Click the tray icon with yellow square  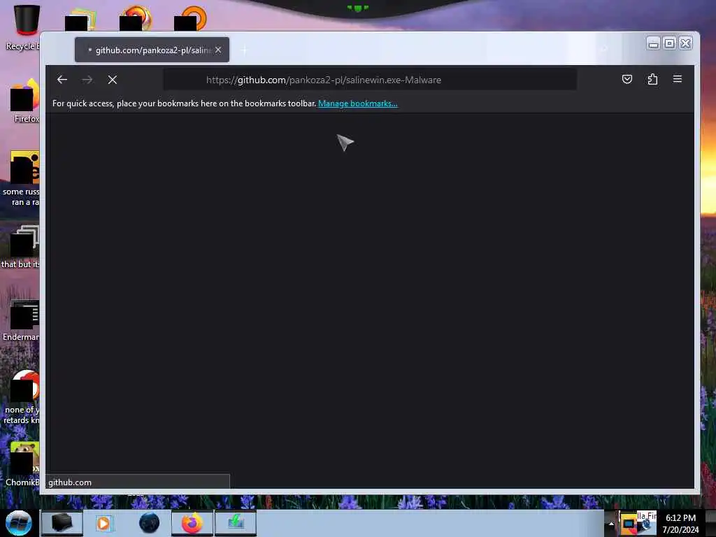(x=628, y=523)
